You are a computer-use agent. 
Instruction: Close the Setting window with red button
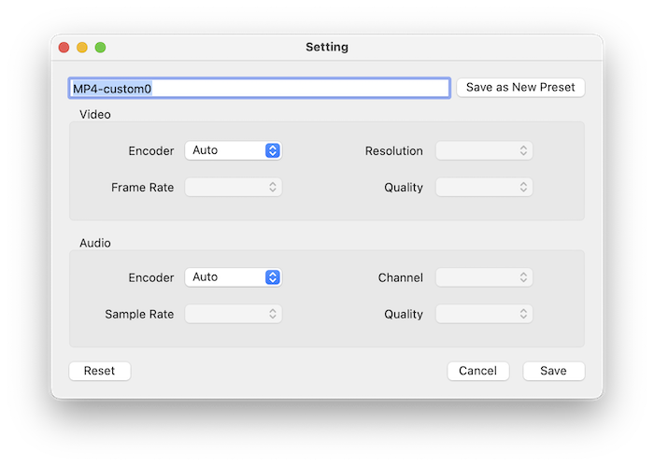click(x=64, y=48)
